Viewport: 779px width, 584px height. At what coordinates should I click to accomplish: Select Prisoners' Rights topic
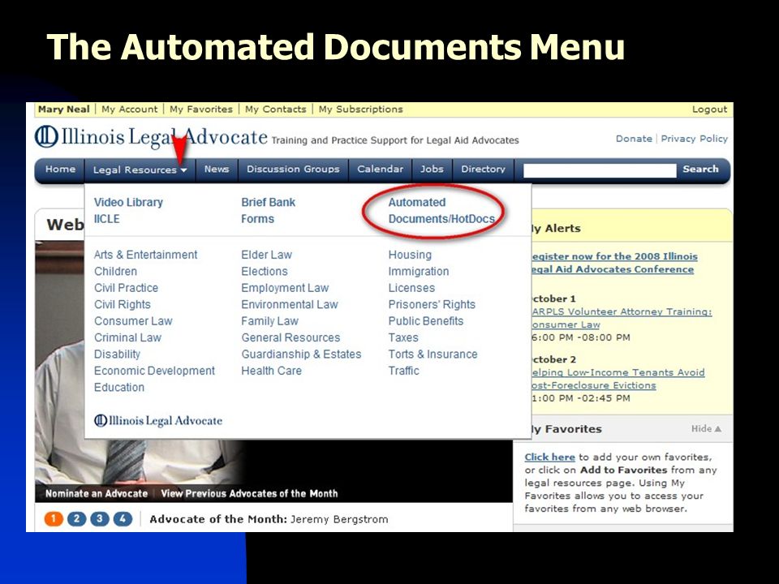tap(432, 304)
